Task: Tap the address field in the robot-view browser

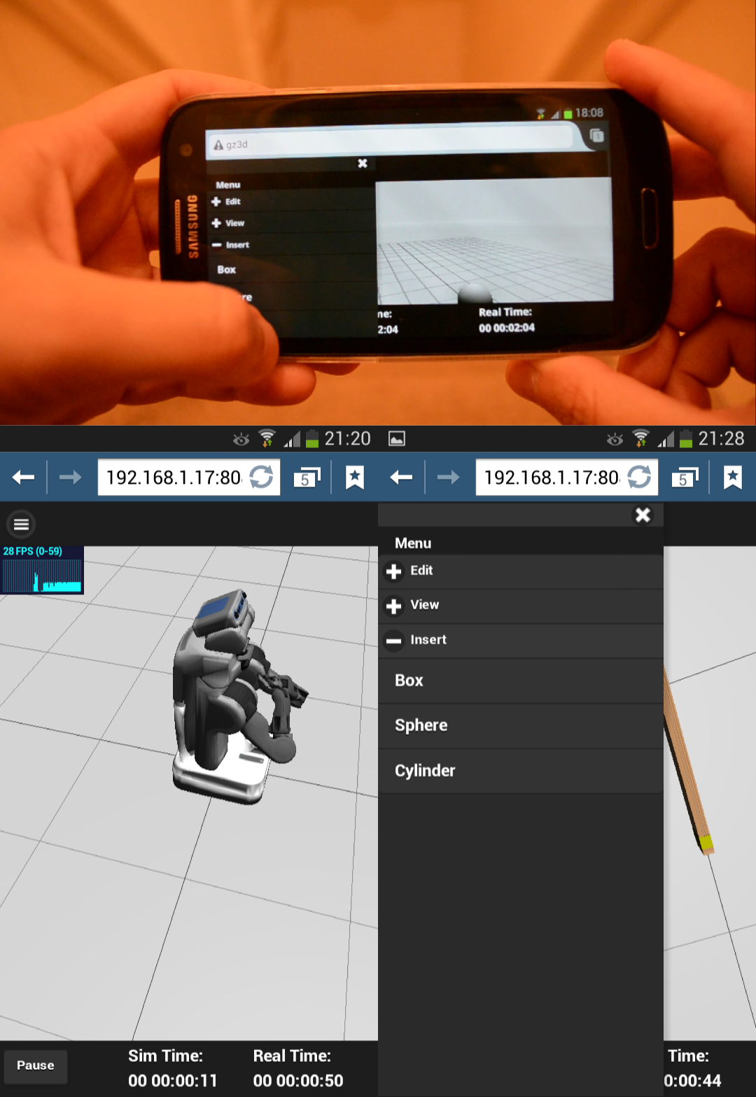Action: pyautogui.click(x=173, y=477)
